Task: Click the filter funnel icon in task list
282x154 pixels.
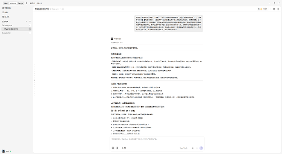Action: pos(30,22)
